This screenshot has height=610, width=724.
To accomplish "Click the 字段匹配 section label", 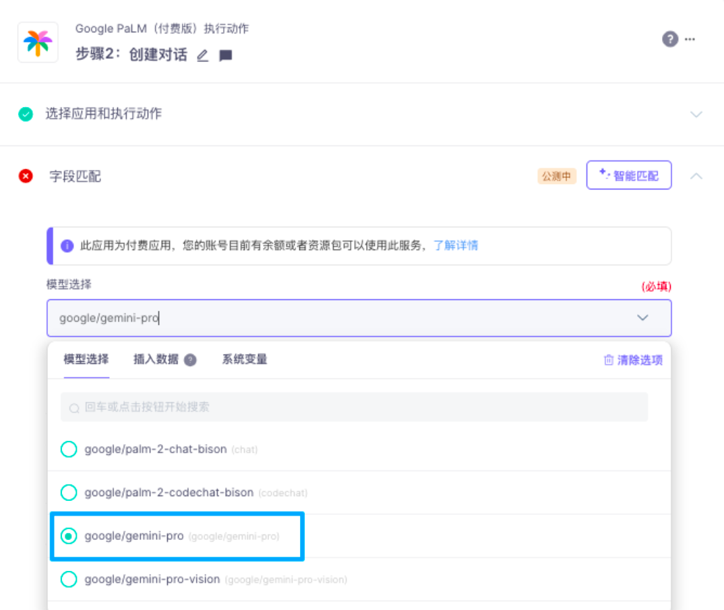I will click(76, 177).
